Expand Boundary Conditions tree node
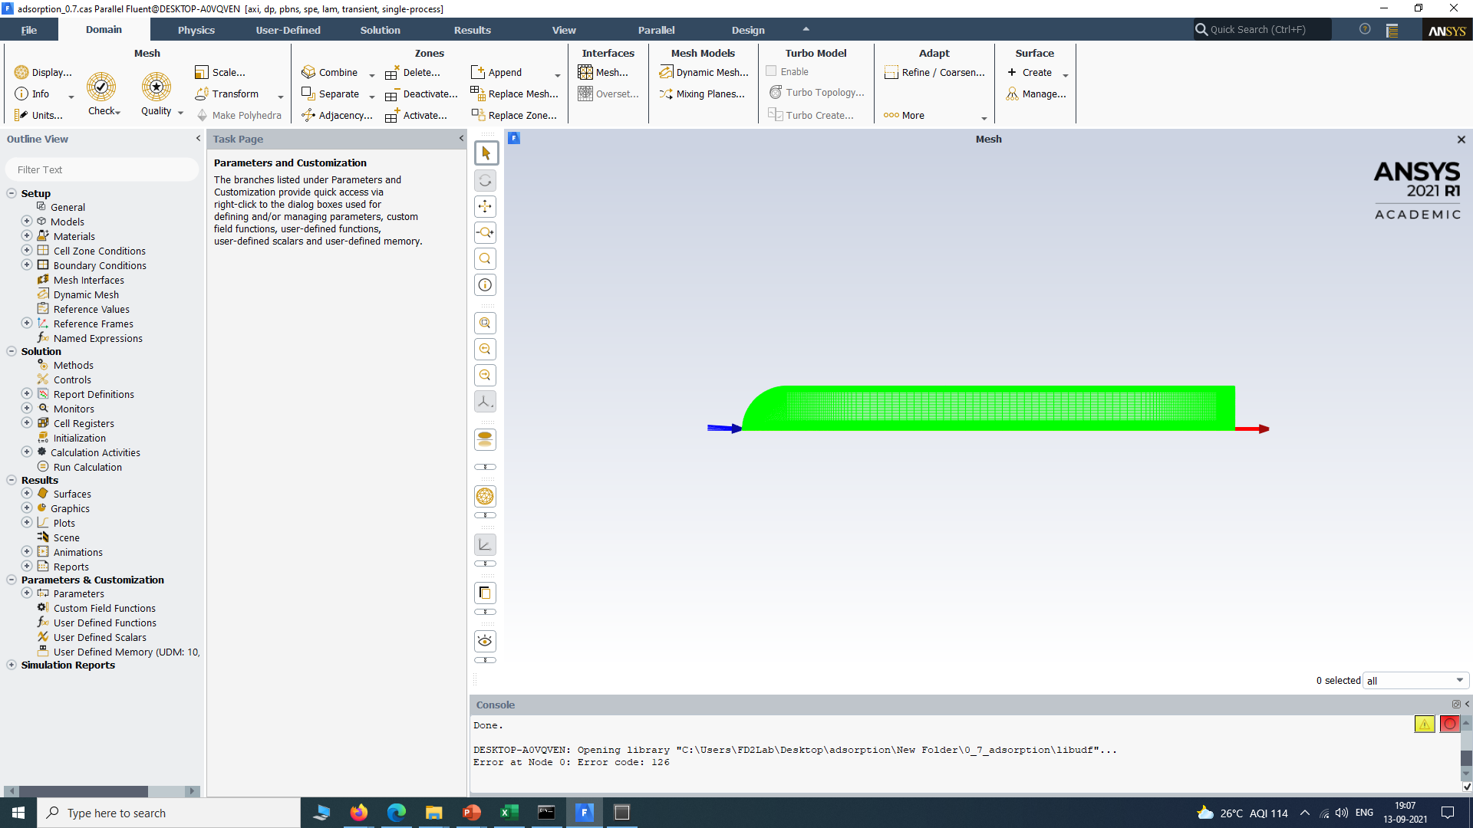The image size is (1473, 828). point(27,265)
